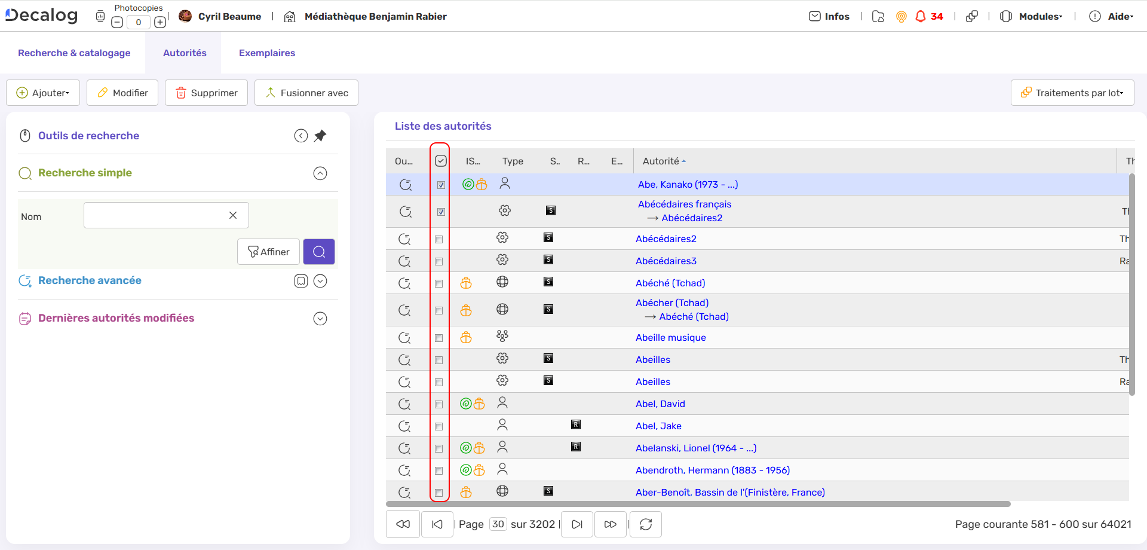
Task: Expand the Dernières autorités modifiées section
Action: pos(320,318)
